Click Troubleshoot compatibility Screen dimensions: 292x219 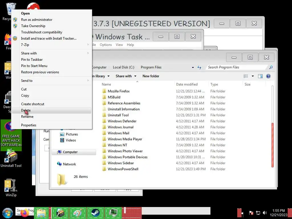click(x=52, y=32)
